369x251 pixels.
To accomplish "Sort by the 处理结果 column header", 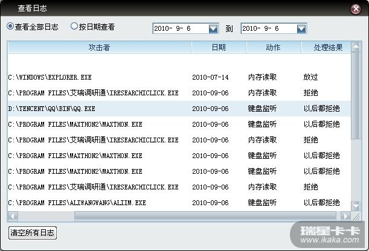I will tap(326, 48).
